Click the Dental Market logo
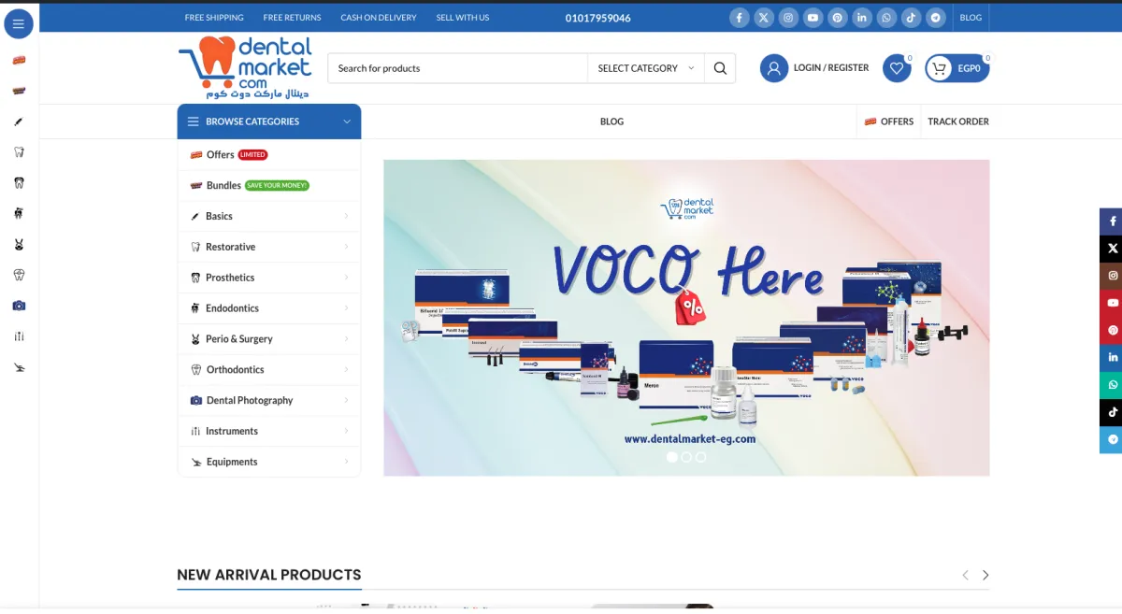Screen dimensions: 1122x614 tap(245, 67)
